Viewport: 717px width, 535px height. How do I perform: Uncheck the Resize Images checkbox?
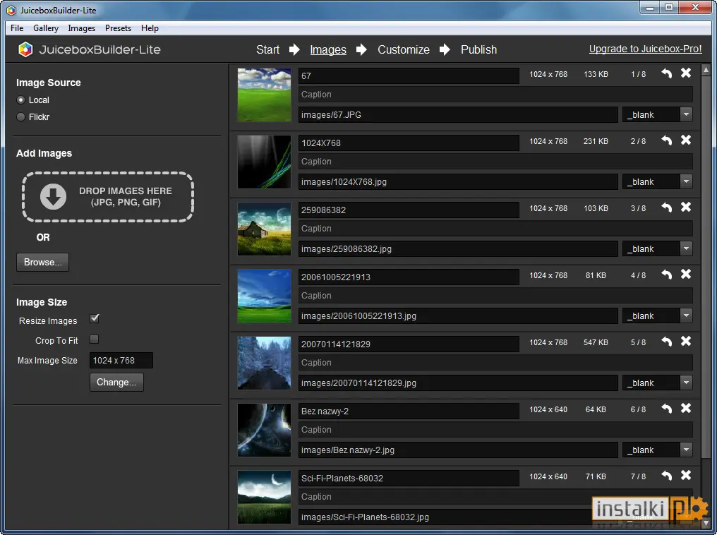click(94, 318)
